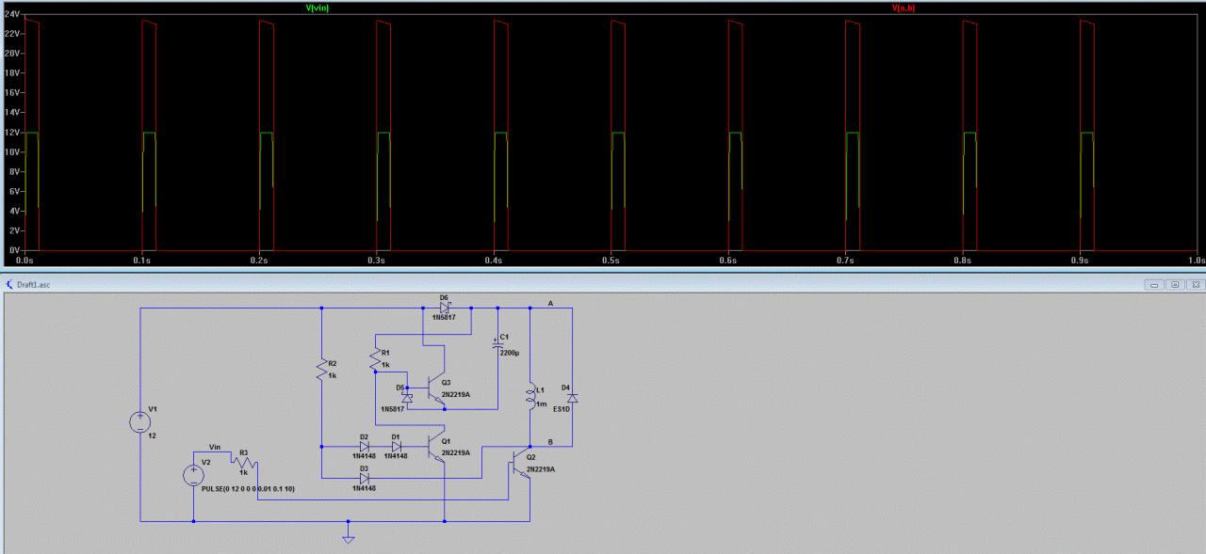Select transistor Q3 symbol

tap(436, 388)
